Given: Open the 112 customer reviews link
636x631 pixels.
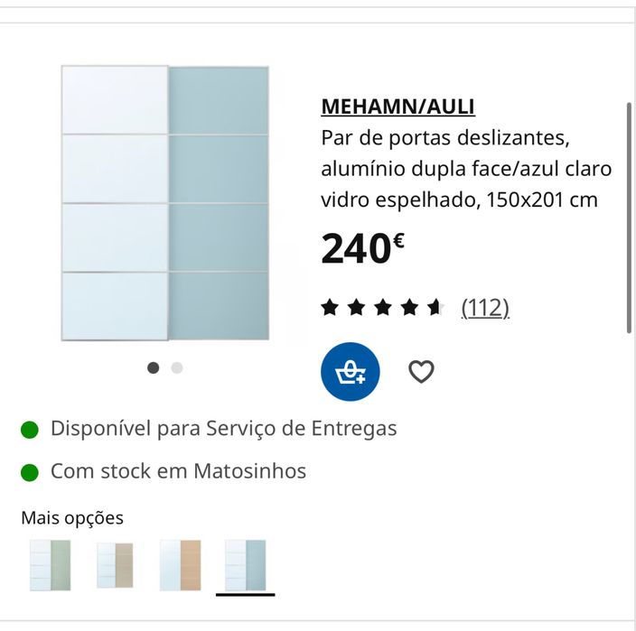Looking at the screenshot, I should [x=485, y=308].
